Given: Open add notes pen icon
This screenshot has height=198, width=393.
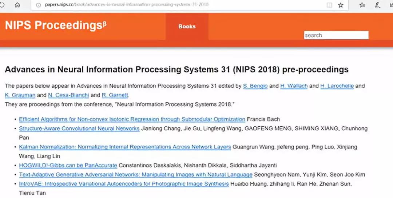Looking at the screenshot, I should point(377,5).
